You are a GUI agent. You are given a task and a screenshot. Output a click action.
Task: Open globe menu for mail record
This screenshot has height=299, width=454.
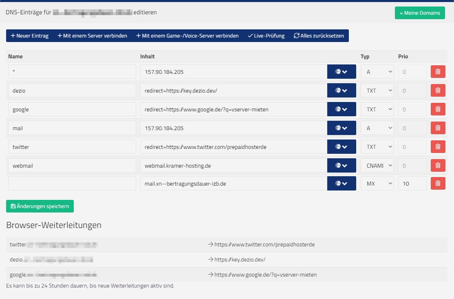[x=342, y=128]
